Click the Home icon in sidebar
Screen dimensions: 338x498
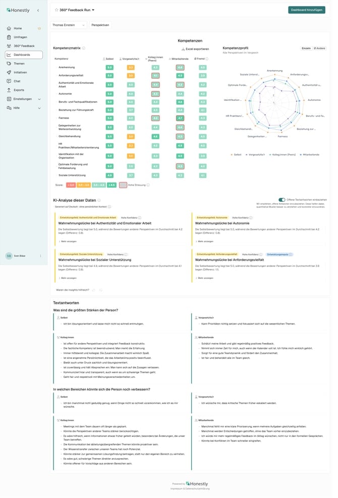9,29
